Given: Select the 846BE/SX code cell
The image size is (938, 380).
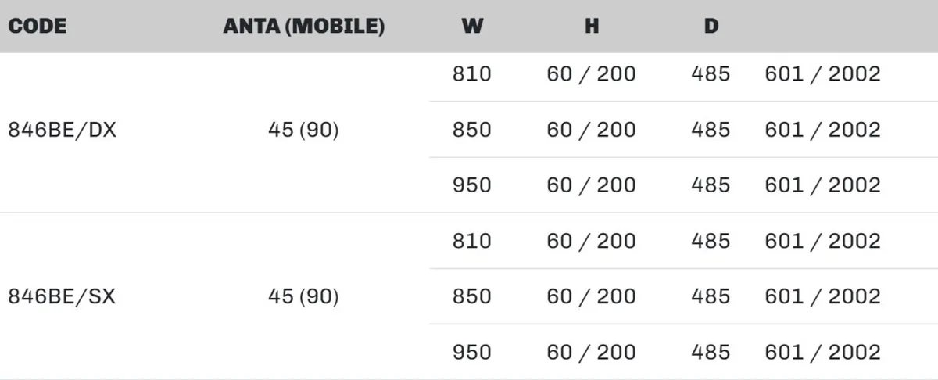Looking at the screenshot, I should [62, 297].
